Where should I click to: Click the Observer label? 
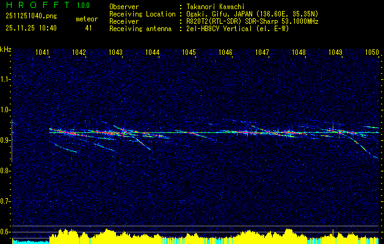124,7
